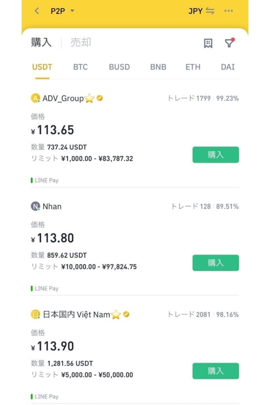Select the USDT tab
Viewport: 270px width, 405px height.
click(x=42, y=67)
